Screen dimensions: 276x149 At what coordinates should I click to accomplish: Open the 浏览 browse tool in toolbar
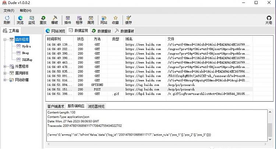20,20
